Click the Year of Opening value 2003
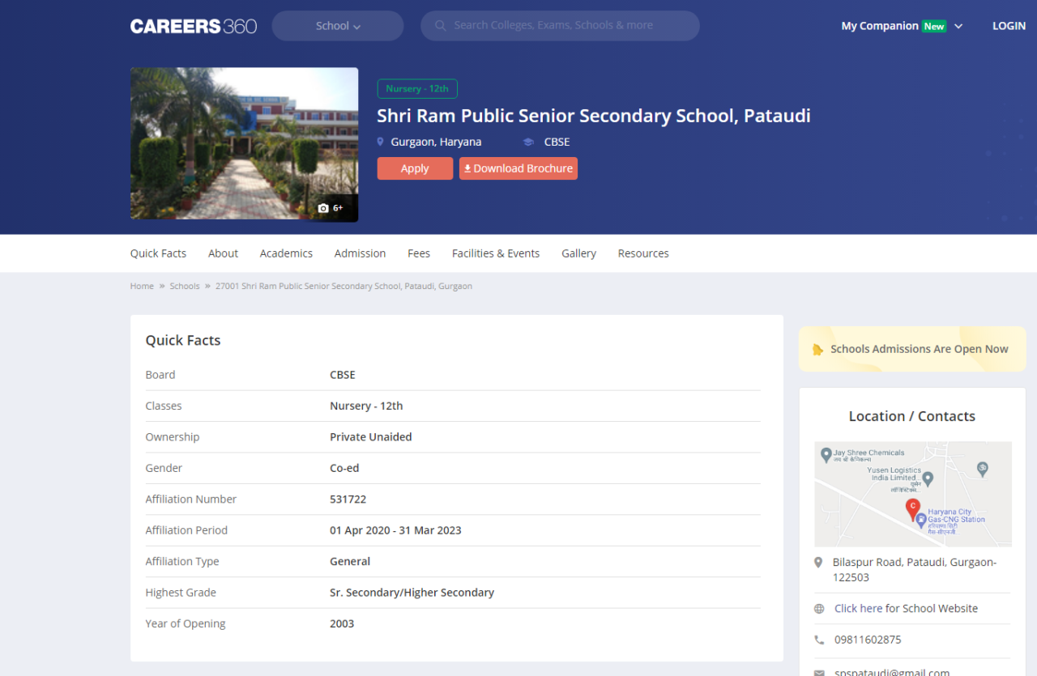Viewport: 1037px width, 676px height. tap(342, 624)
